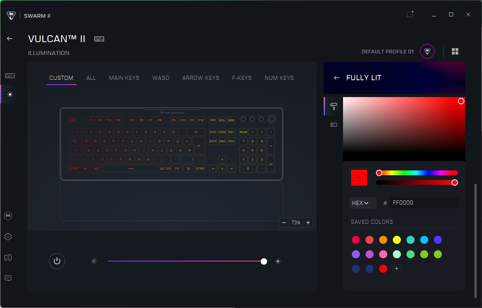Switch to the ALL tab

point(91,78)
